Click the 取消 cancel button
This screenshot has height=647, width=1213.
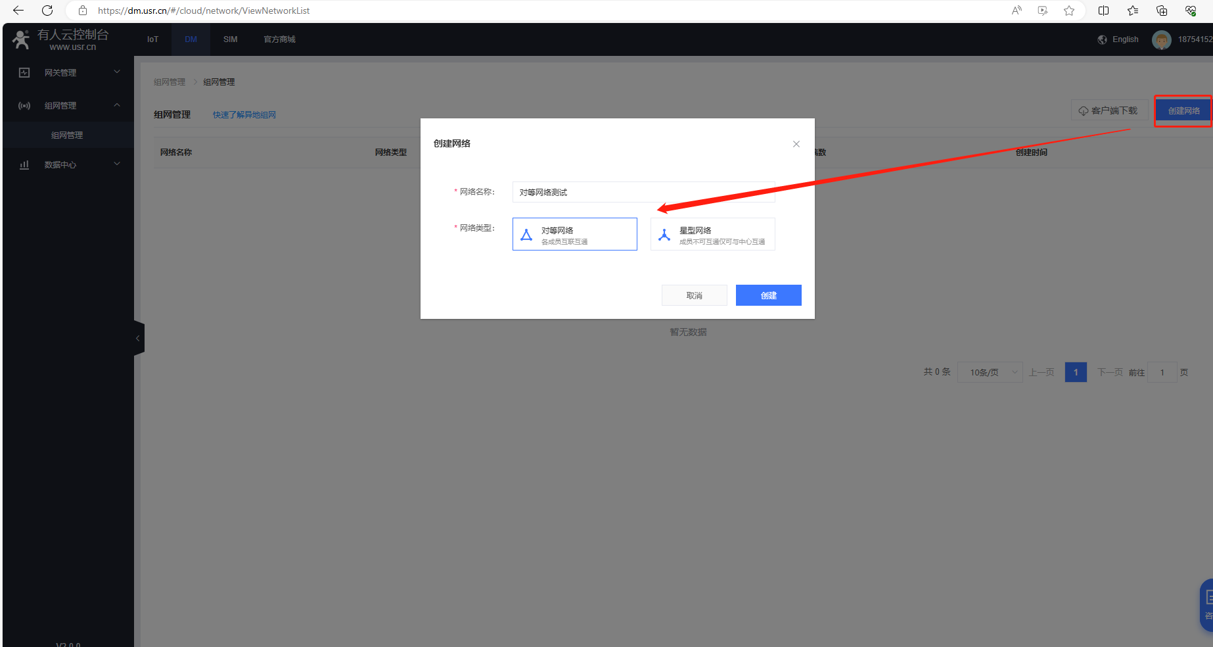694,295
